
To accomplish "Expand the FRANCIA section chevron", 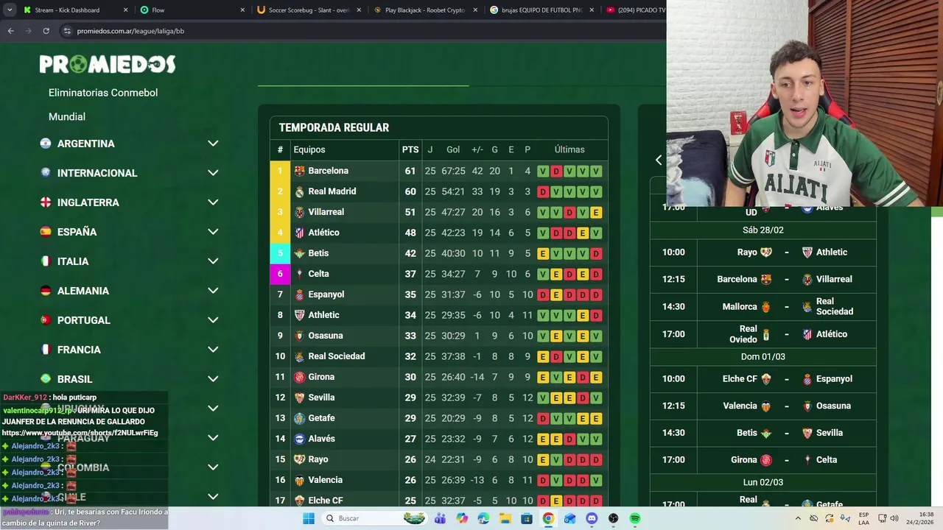I will click(x=213, y=350).
